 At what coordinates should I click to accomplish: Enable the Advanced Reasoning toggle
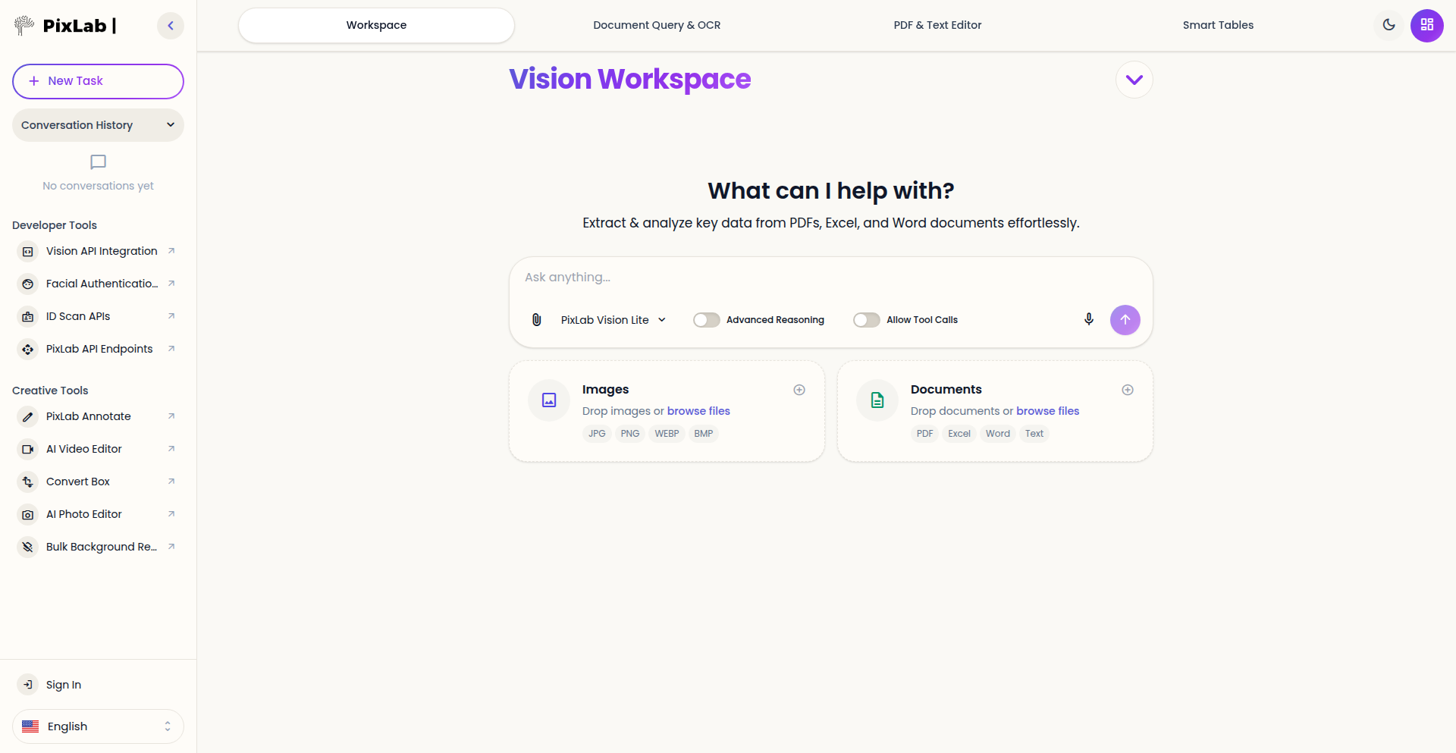706,320
